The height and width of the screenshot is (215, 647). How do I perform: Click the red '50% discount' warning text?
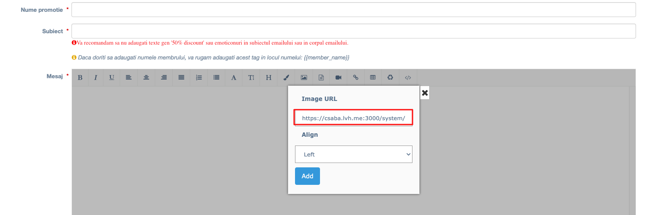pos(212,43)
